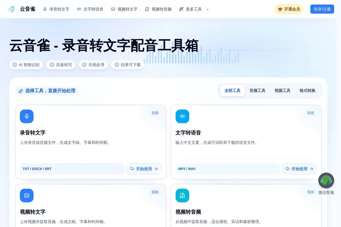This screenshot has width=341, height=227.
Task: Click the 微信客服 label
Action: tap(326, 192)
